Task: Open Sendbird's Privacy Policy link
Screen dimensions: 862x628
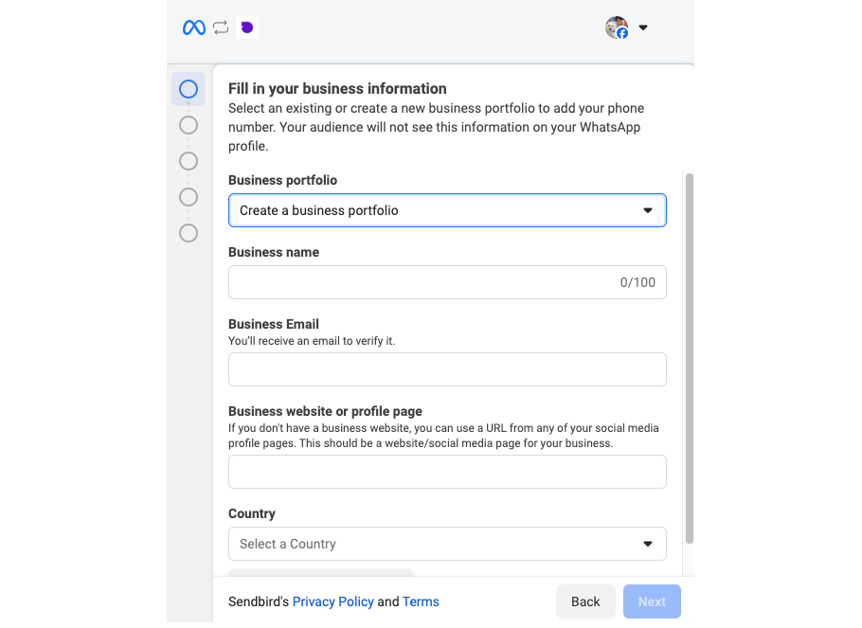Action: pos(332,601)
